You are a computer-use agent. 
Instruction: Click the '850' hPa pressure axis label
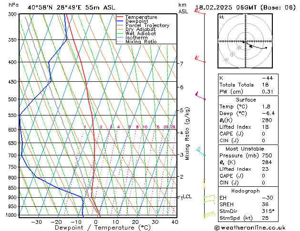pyautogui.click(x=12, y=188)
